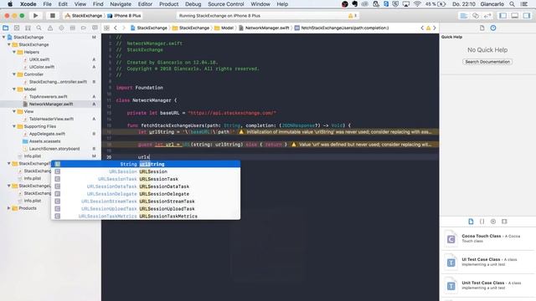Click warning count in activity bar

tap(353, 16)
